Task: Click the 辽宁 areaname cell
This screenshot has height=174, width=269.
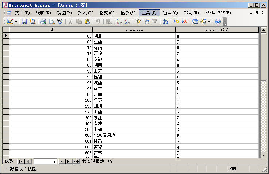Action: (134, 89)
